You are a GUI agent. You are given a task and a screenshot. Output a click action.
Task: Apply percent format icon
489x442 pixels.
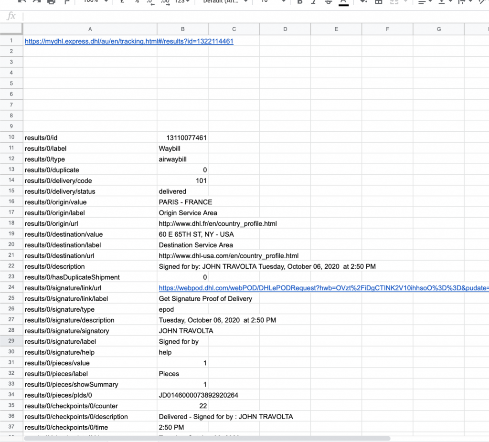(137, 2)
